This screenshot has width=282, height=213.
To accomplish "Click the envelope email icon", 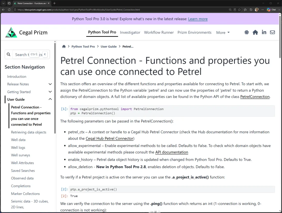I will (272, 32).
